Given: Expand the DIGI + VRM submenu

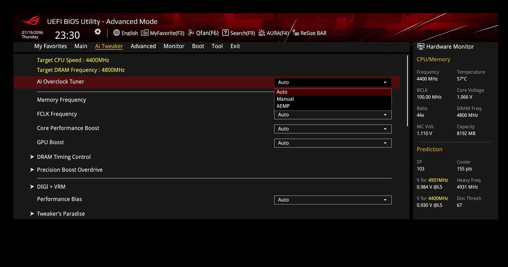Looking at the screenshot, I should [51, 187].
